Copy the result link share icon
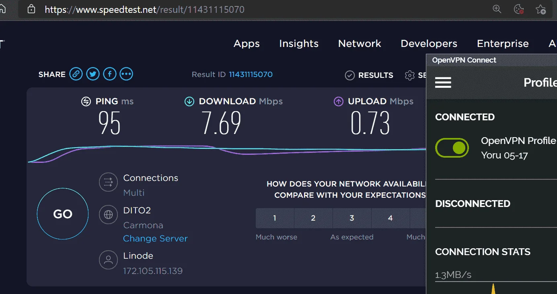The image size is (557, 294). (x=76, y=74)
